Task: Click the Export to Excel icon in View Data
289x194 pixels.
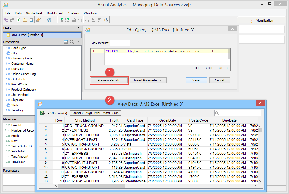Action: (42, 113)
